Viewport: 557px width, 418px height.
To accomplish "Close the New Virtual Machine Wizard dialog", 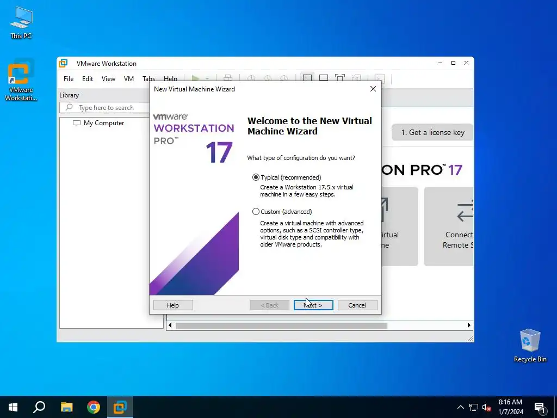I will pos(373,89).
